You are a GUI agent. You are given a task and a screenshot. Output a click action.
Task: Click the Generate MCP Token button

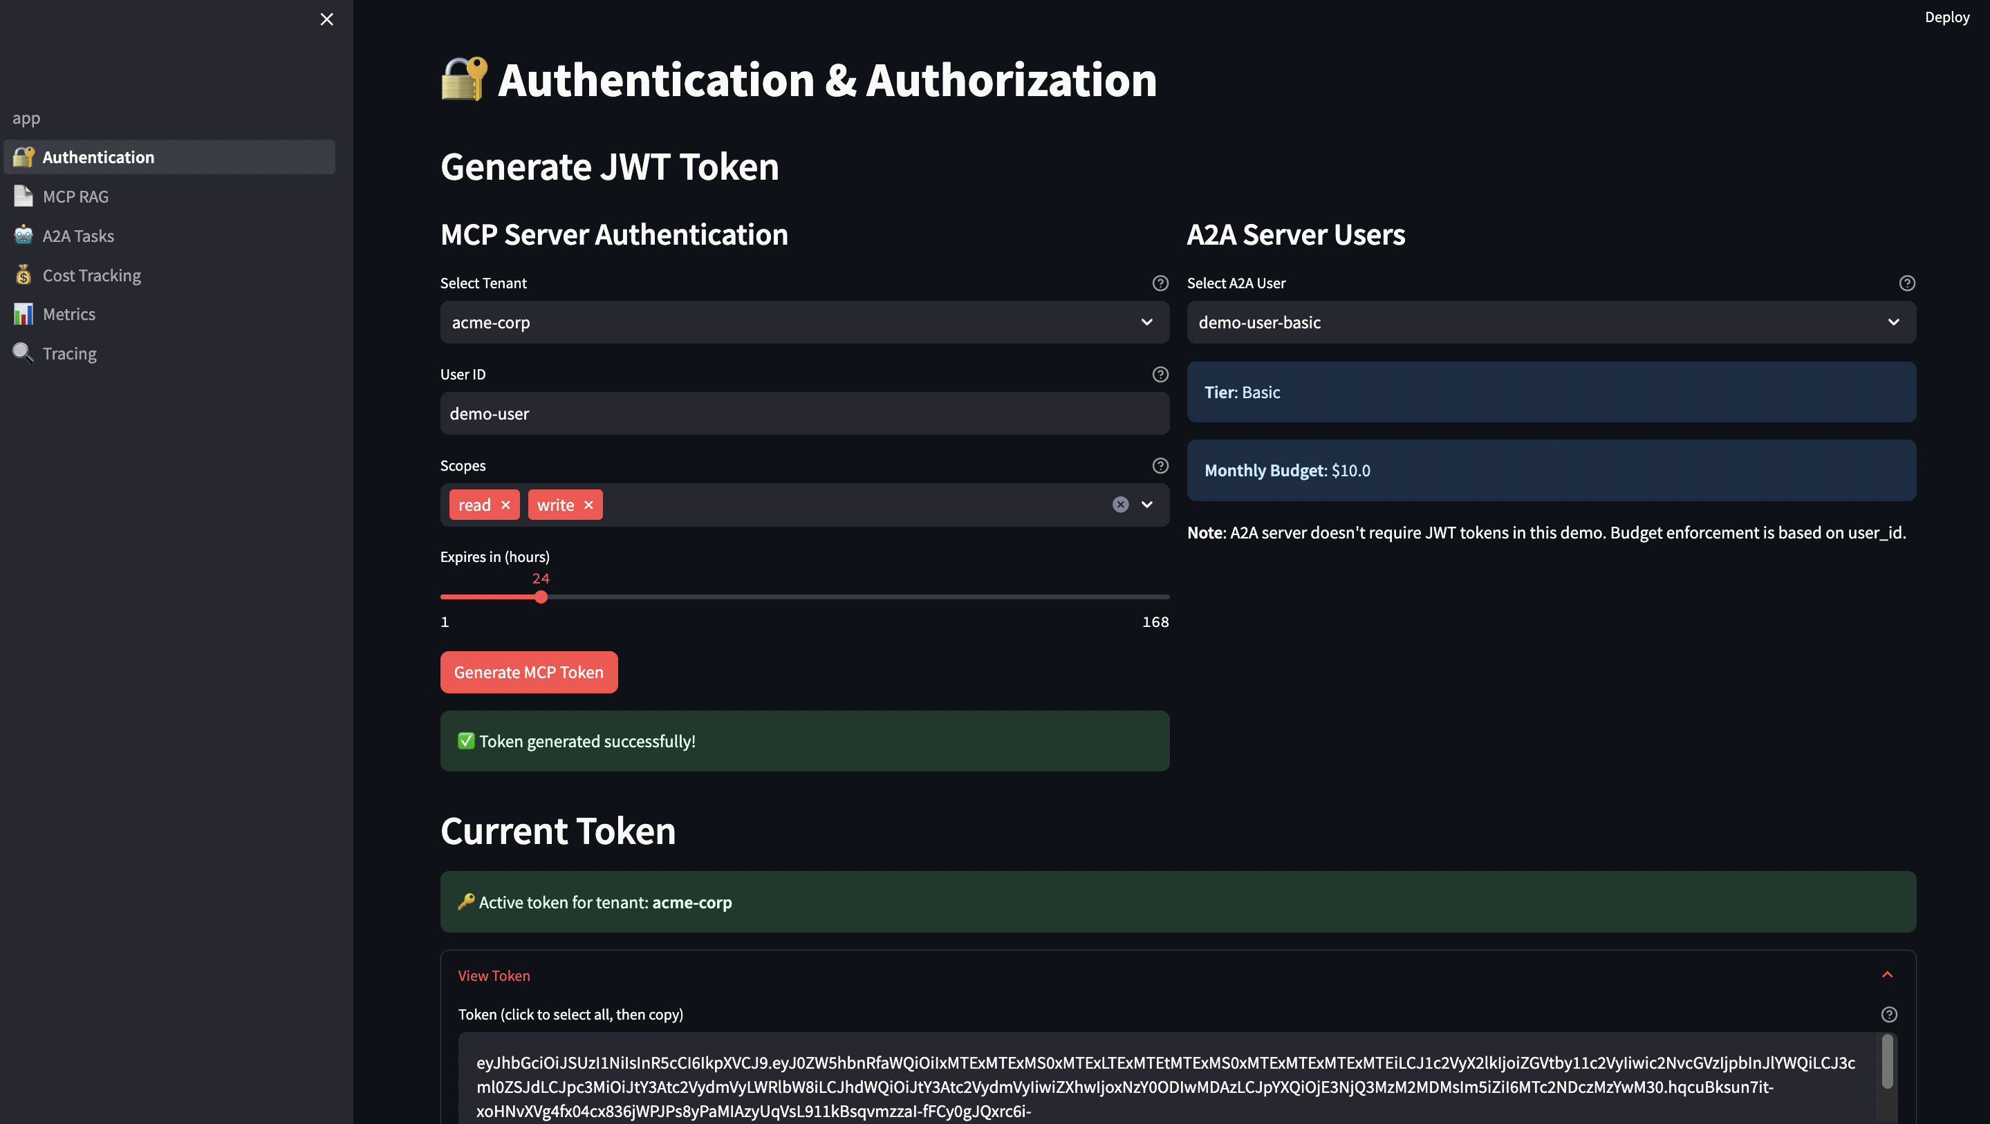(x=528, y=672)
